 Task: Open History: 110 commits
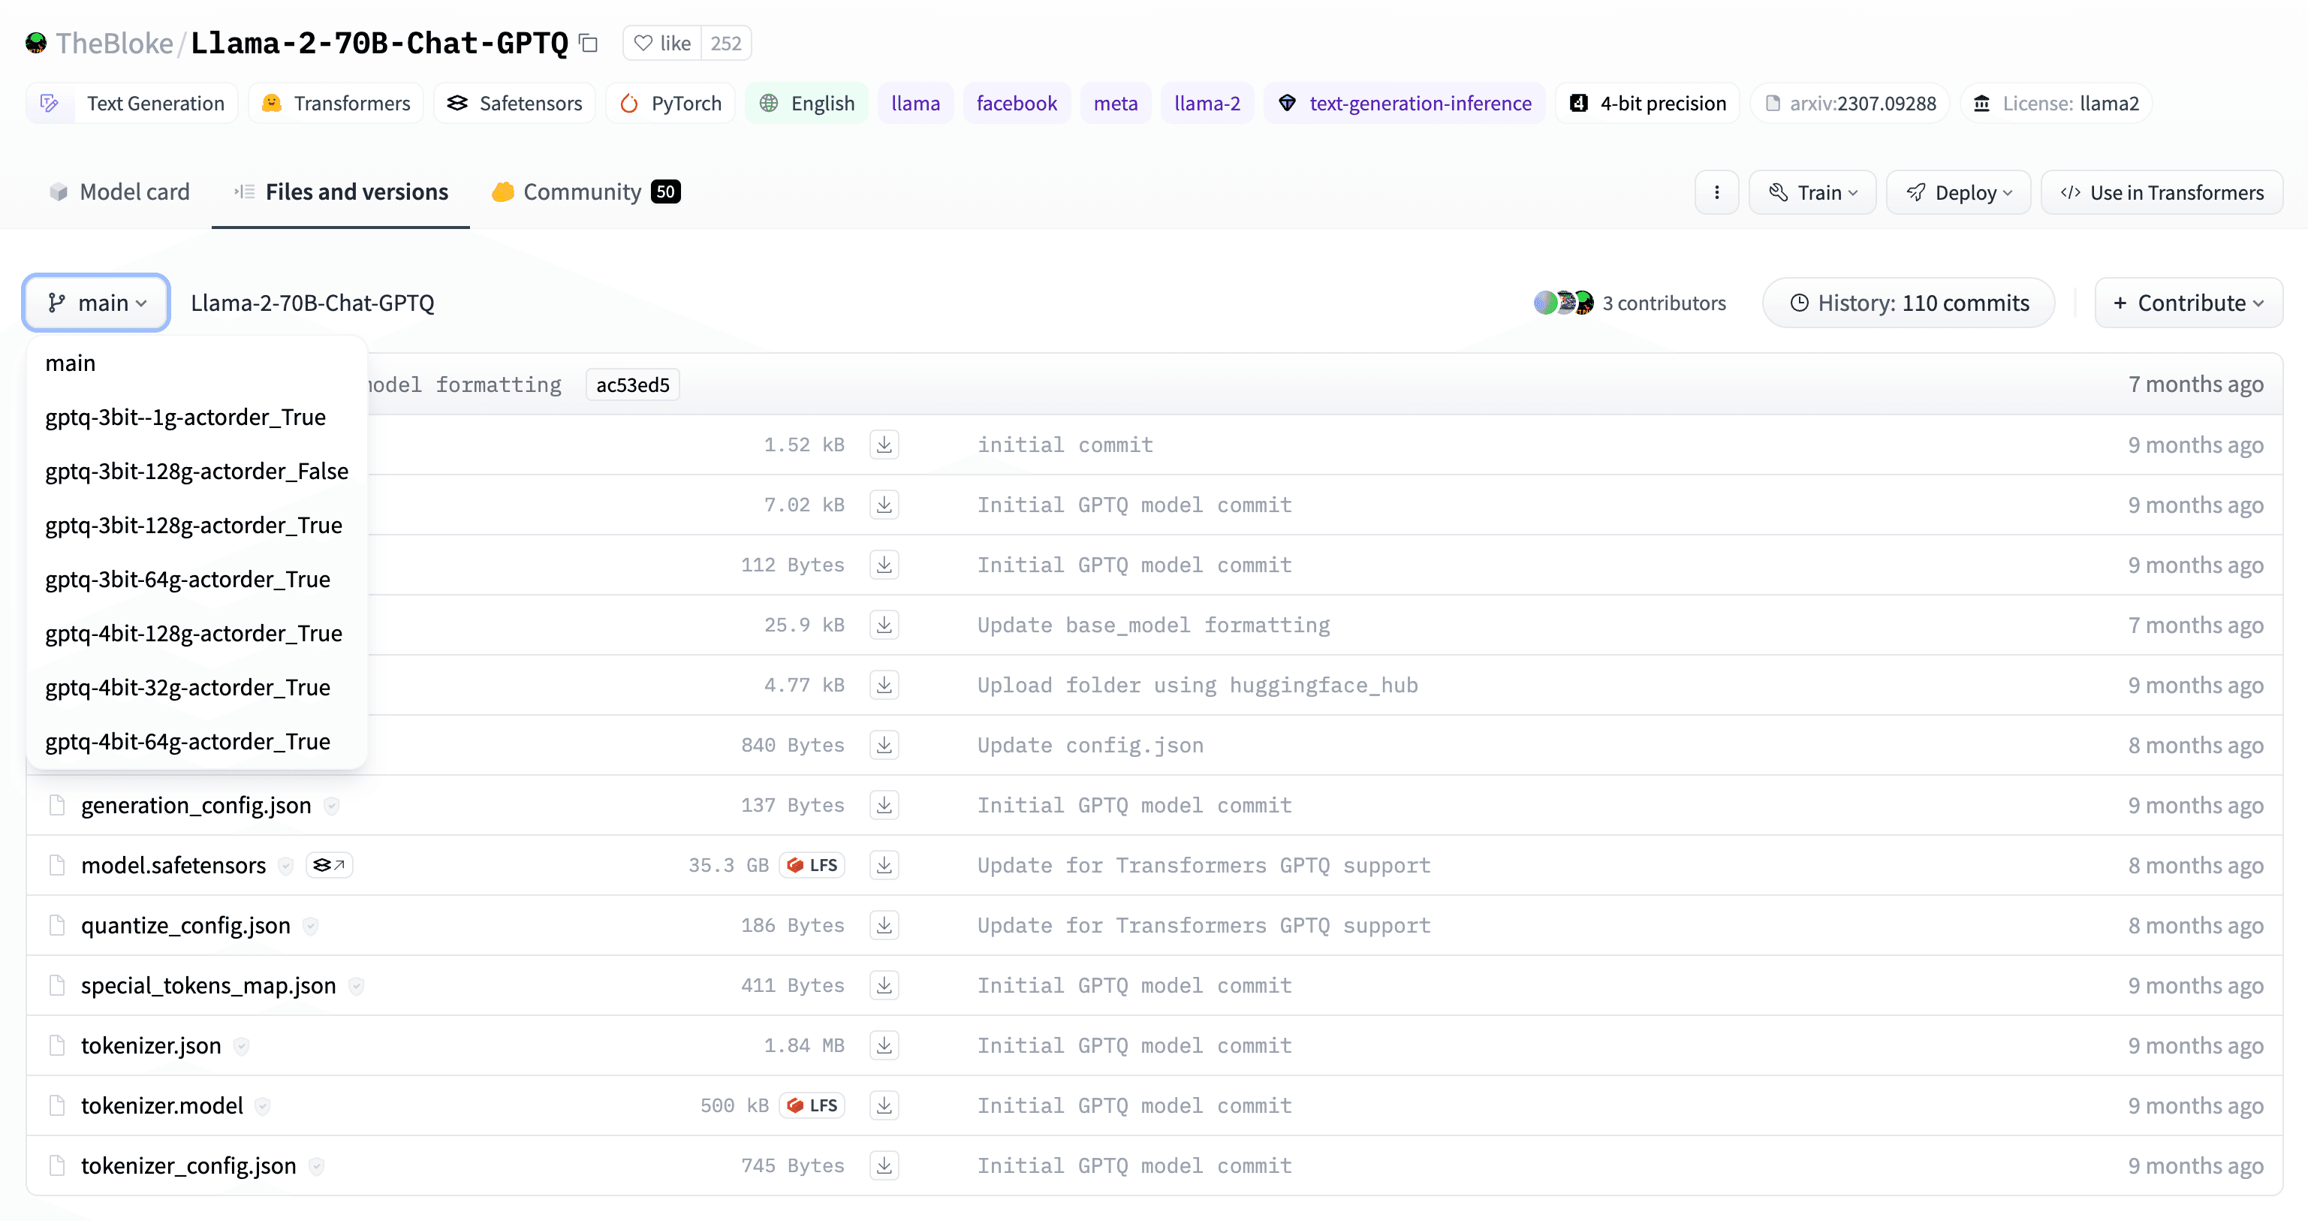tap(1908, 303)
